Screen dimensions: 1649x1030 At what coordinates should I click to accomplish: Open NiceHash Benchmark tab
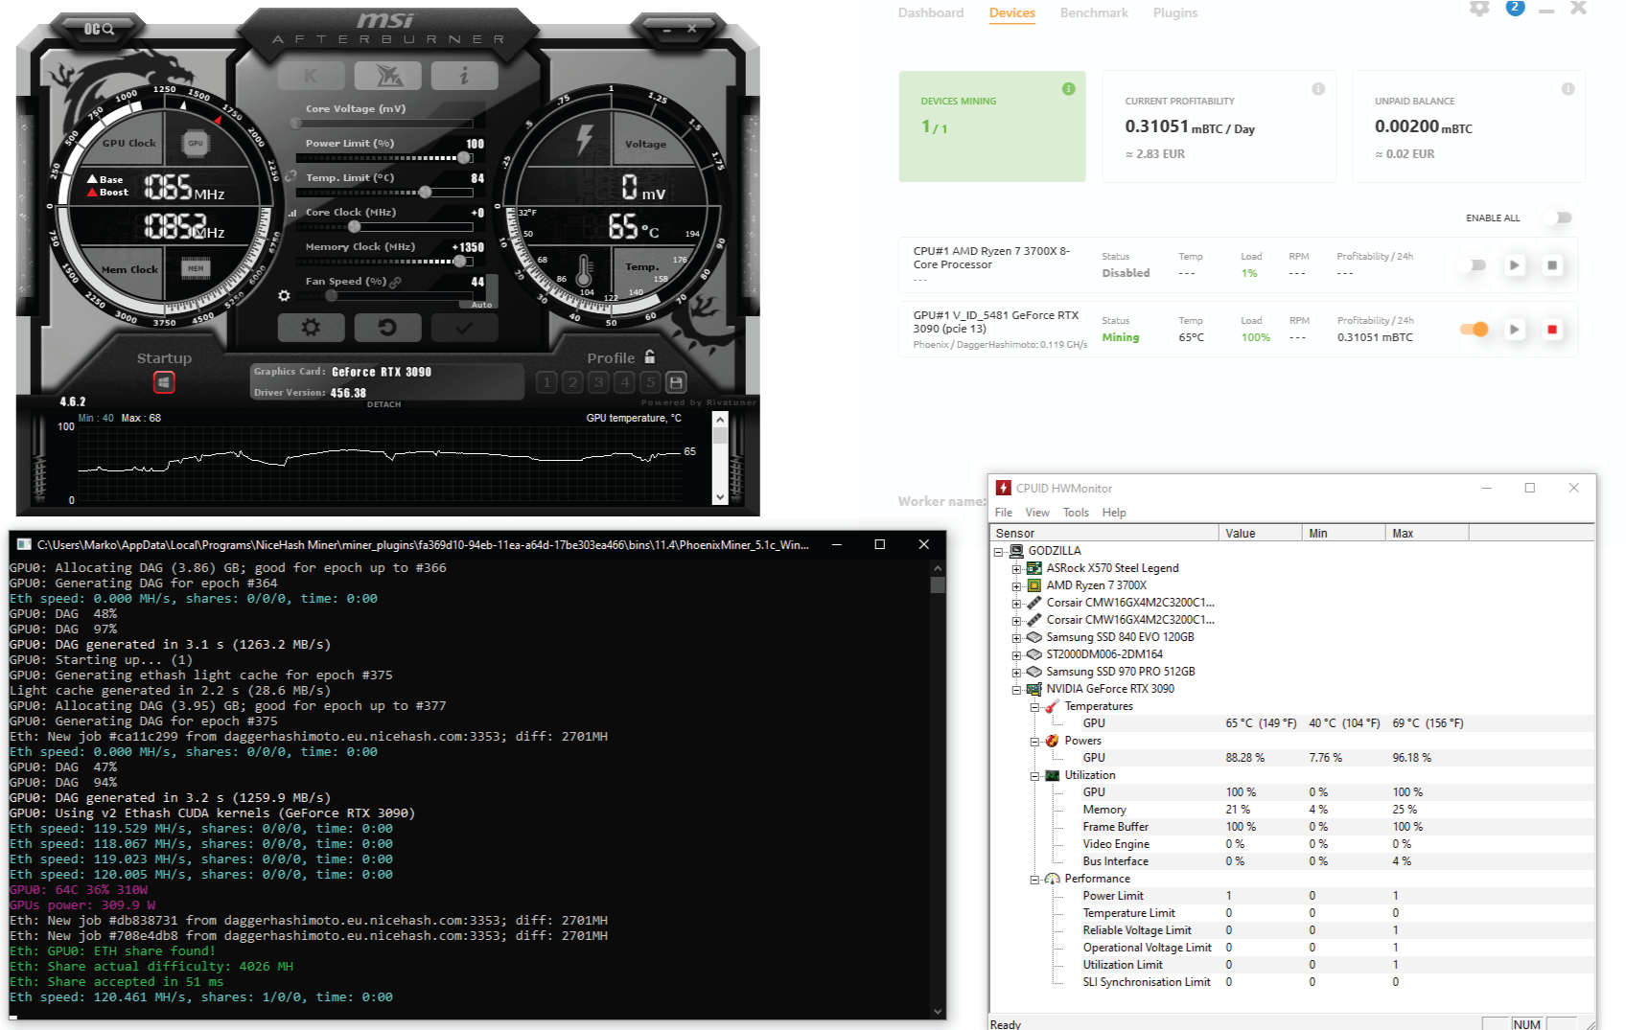(x=1094, y=12)
